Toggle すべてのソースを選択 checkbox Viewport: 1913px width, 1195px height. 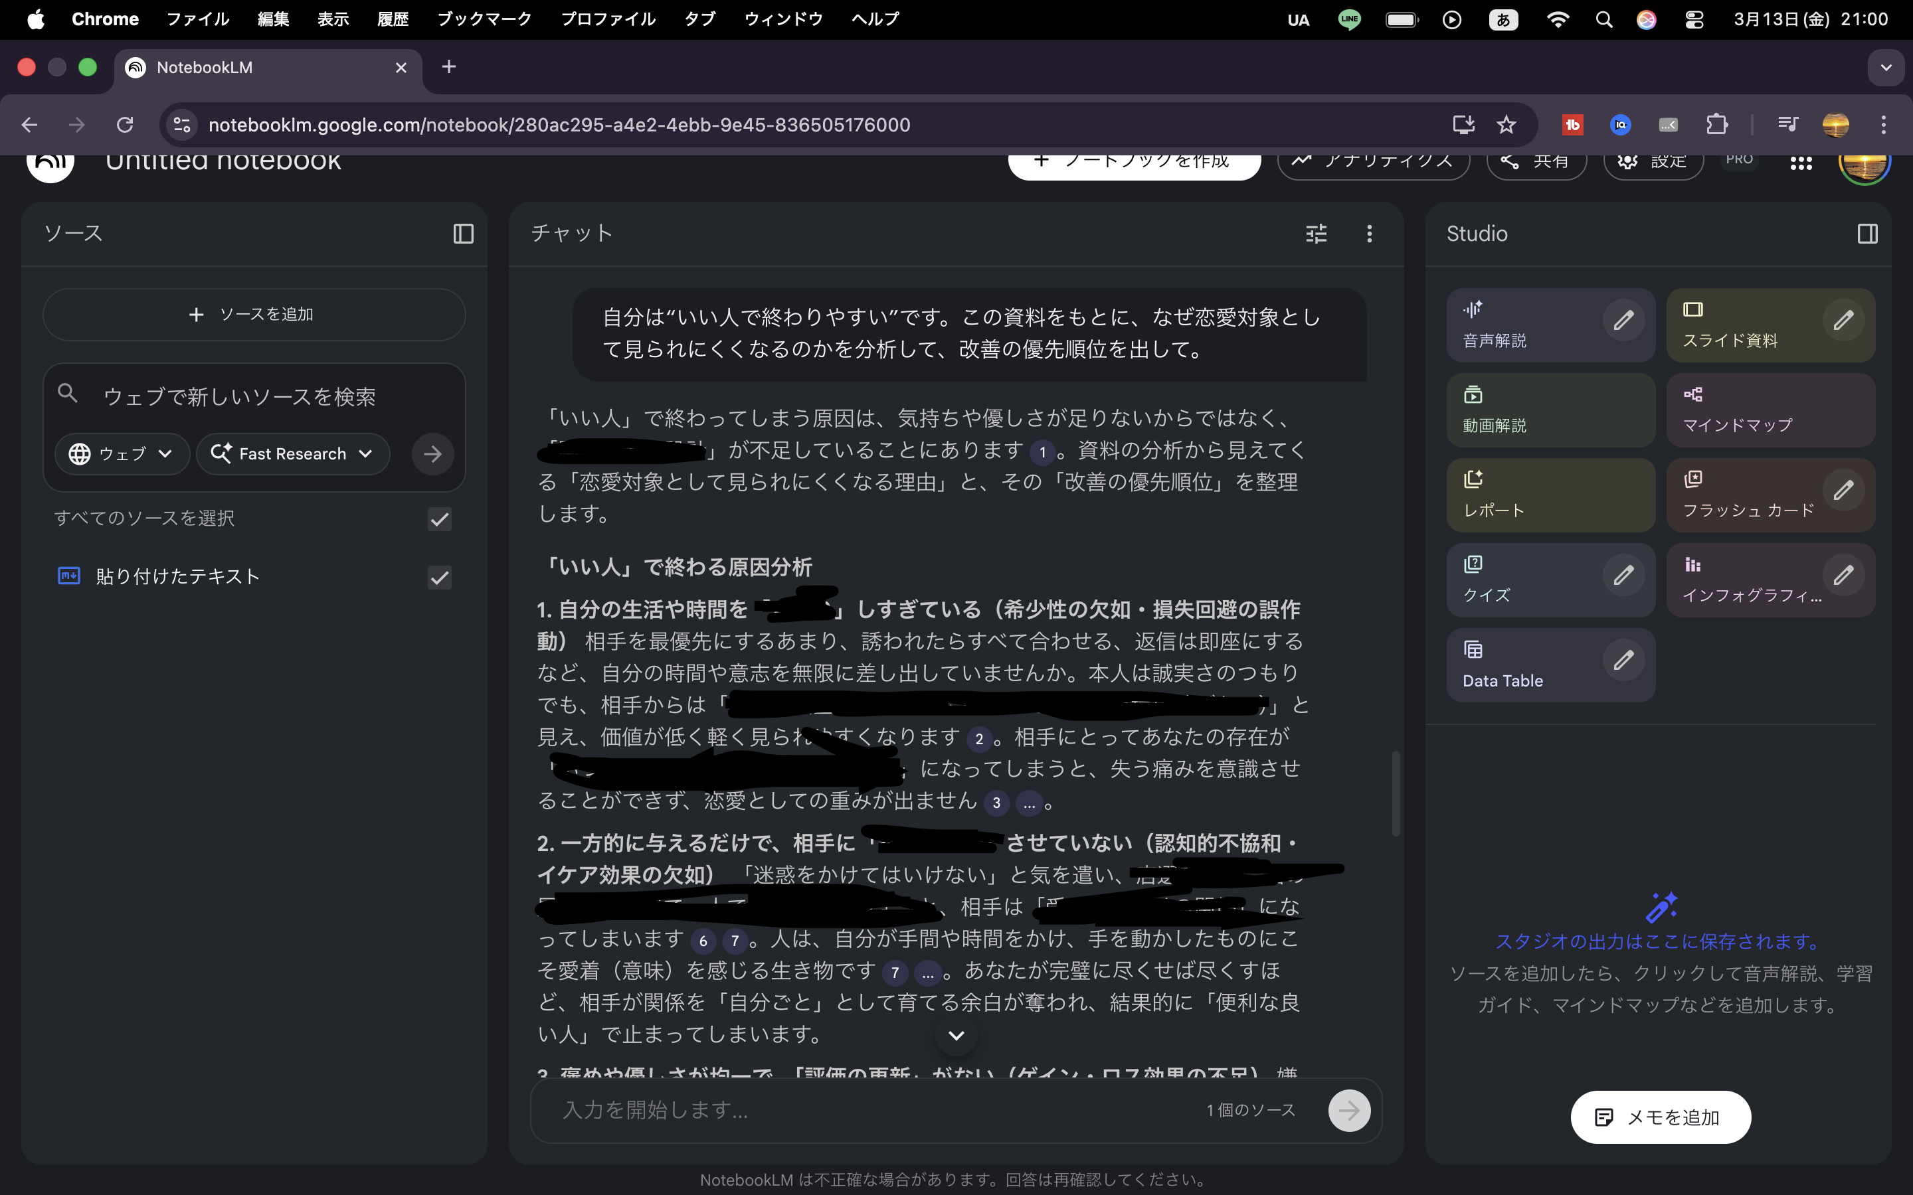pyautogui.click(x=440, y=519)
